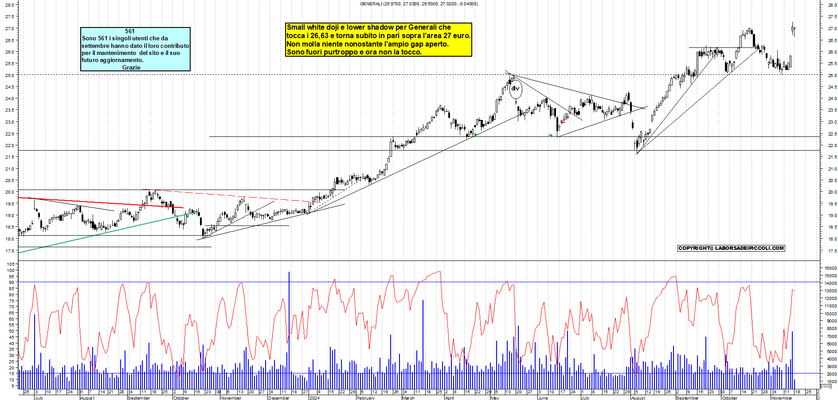Click the 'October' label near the latest candles
The height and width of the screenshot is (400, 838).
(x=730, y=398)
